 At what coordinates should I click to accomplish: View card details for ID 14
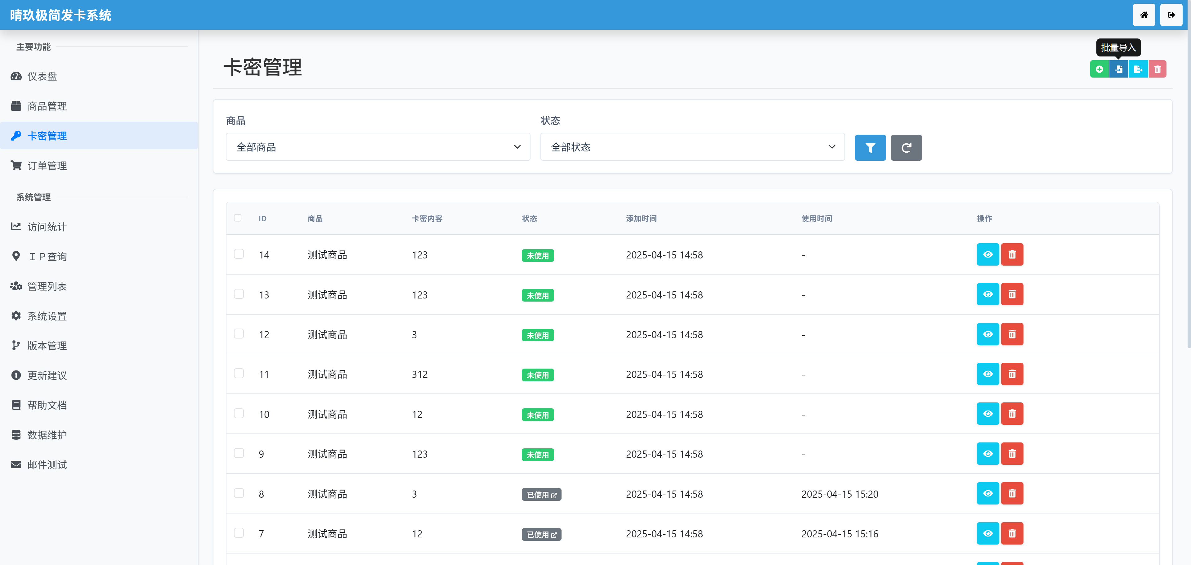(x=987, y=254)
